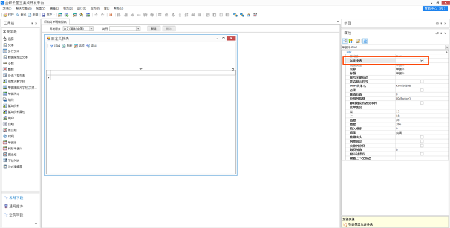Open the 视图 menu in menu bar
This screenshot has height=228, width=450.
click(x=41, y=8)
